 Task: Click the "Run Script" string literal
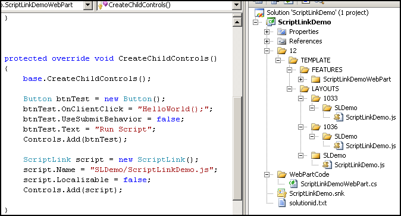click(123, 129)
